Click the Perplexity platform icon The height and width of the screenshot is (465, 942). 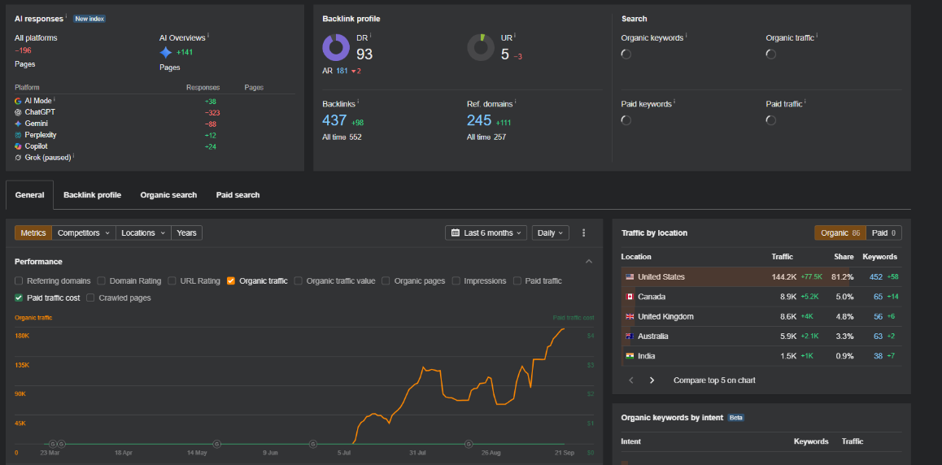[x=18, y=135]
